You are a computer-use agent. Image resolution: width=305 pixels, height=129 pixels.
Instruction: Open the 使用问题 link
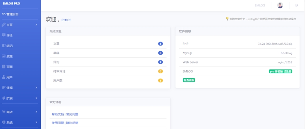click(58, 123)
